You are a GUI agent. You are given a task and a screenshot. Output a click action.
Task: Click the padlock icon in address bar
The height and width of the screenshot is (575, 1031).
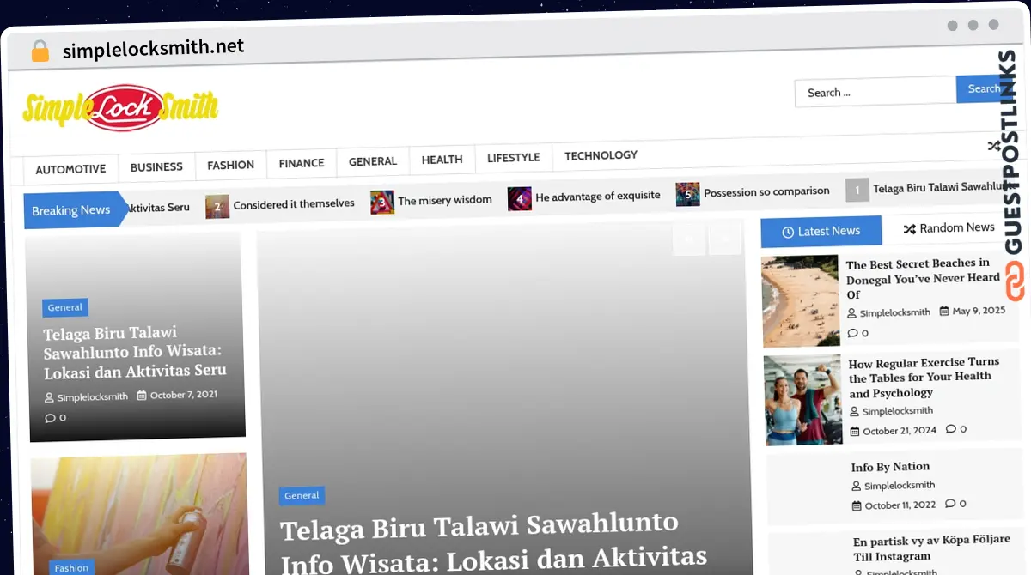point(40,51)
